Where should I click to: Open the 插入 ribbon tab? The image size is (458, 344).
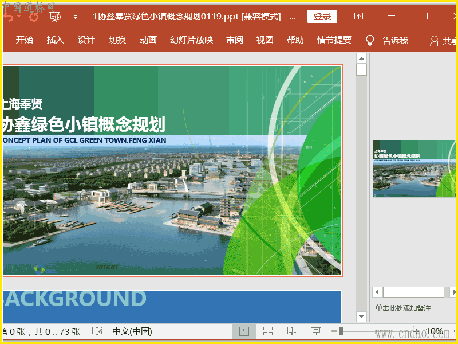coord(56,40)
